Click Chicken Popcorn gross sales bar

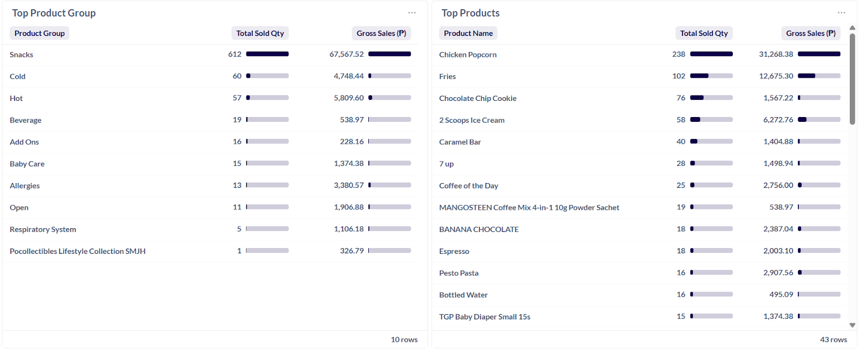(819, 54)
